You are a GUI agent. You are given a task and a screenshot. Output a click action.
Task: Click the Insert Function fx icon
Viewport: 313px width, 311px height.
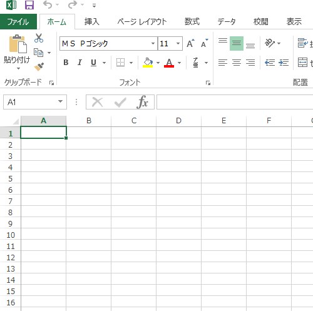pos(143,102)
